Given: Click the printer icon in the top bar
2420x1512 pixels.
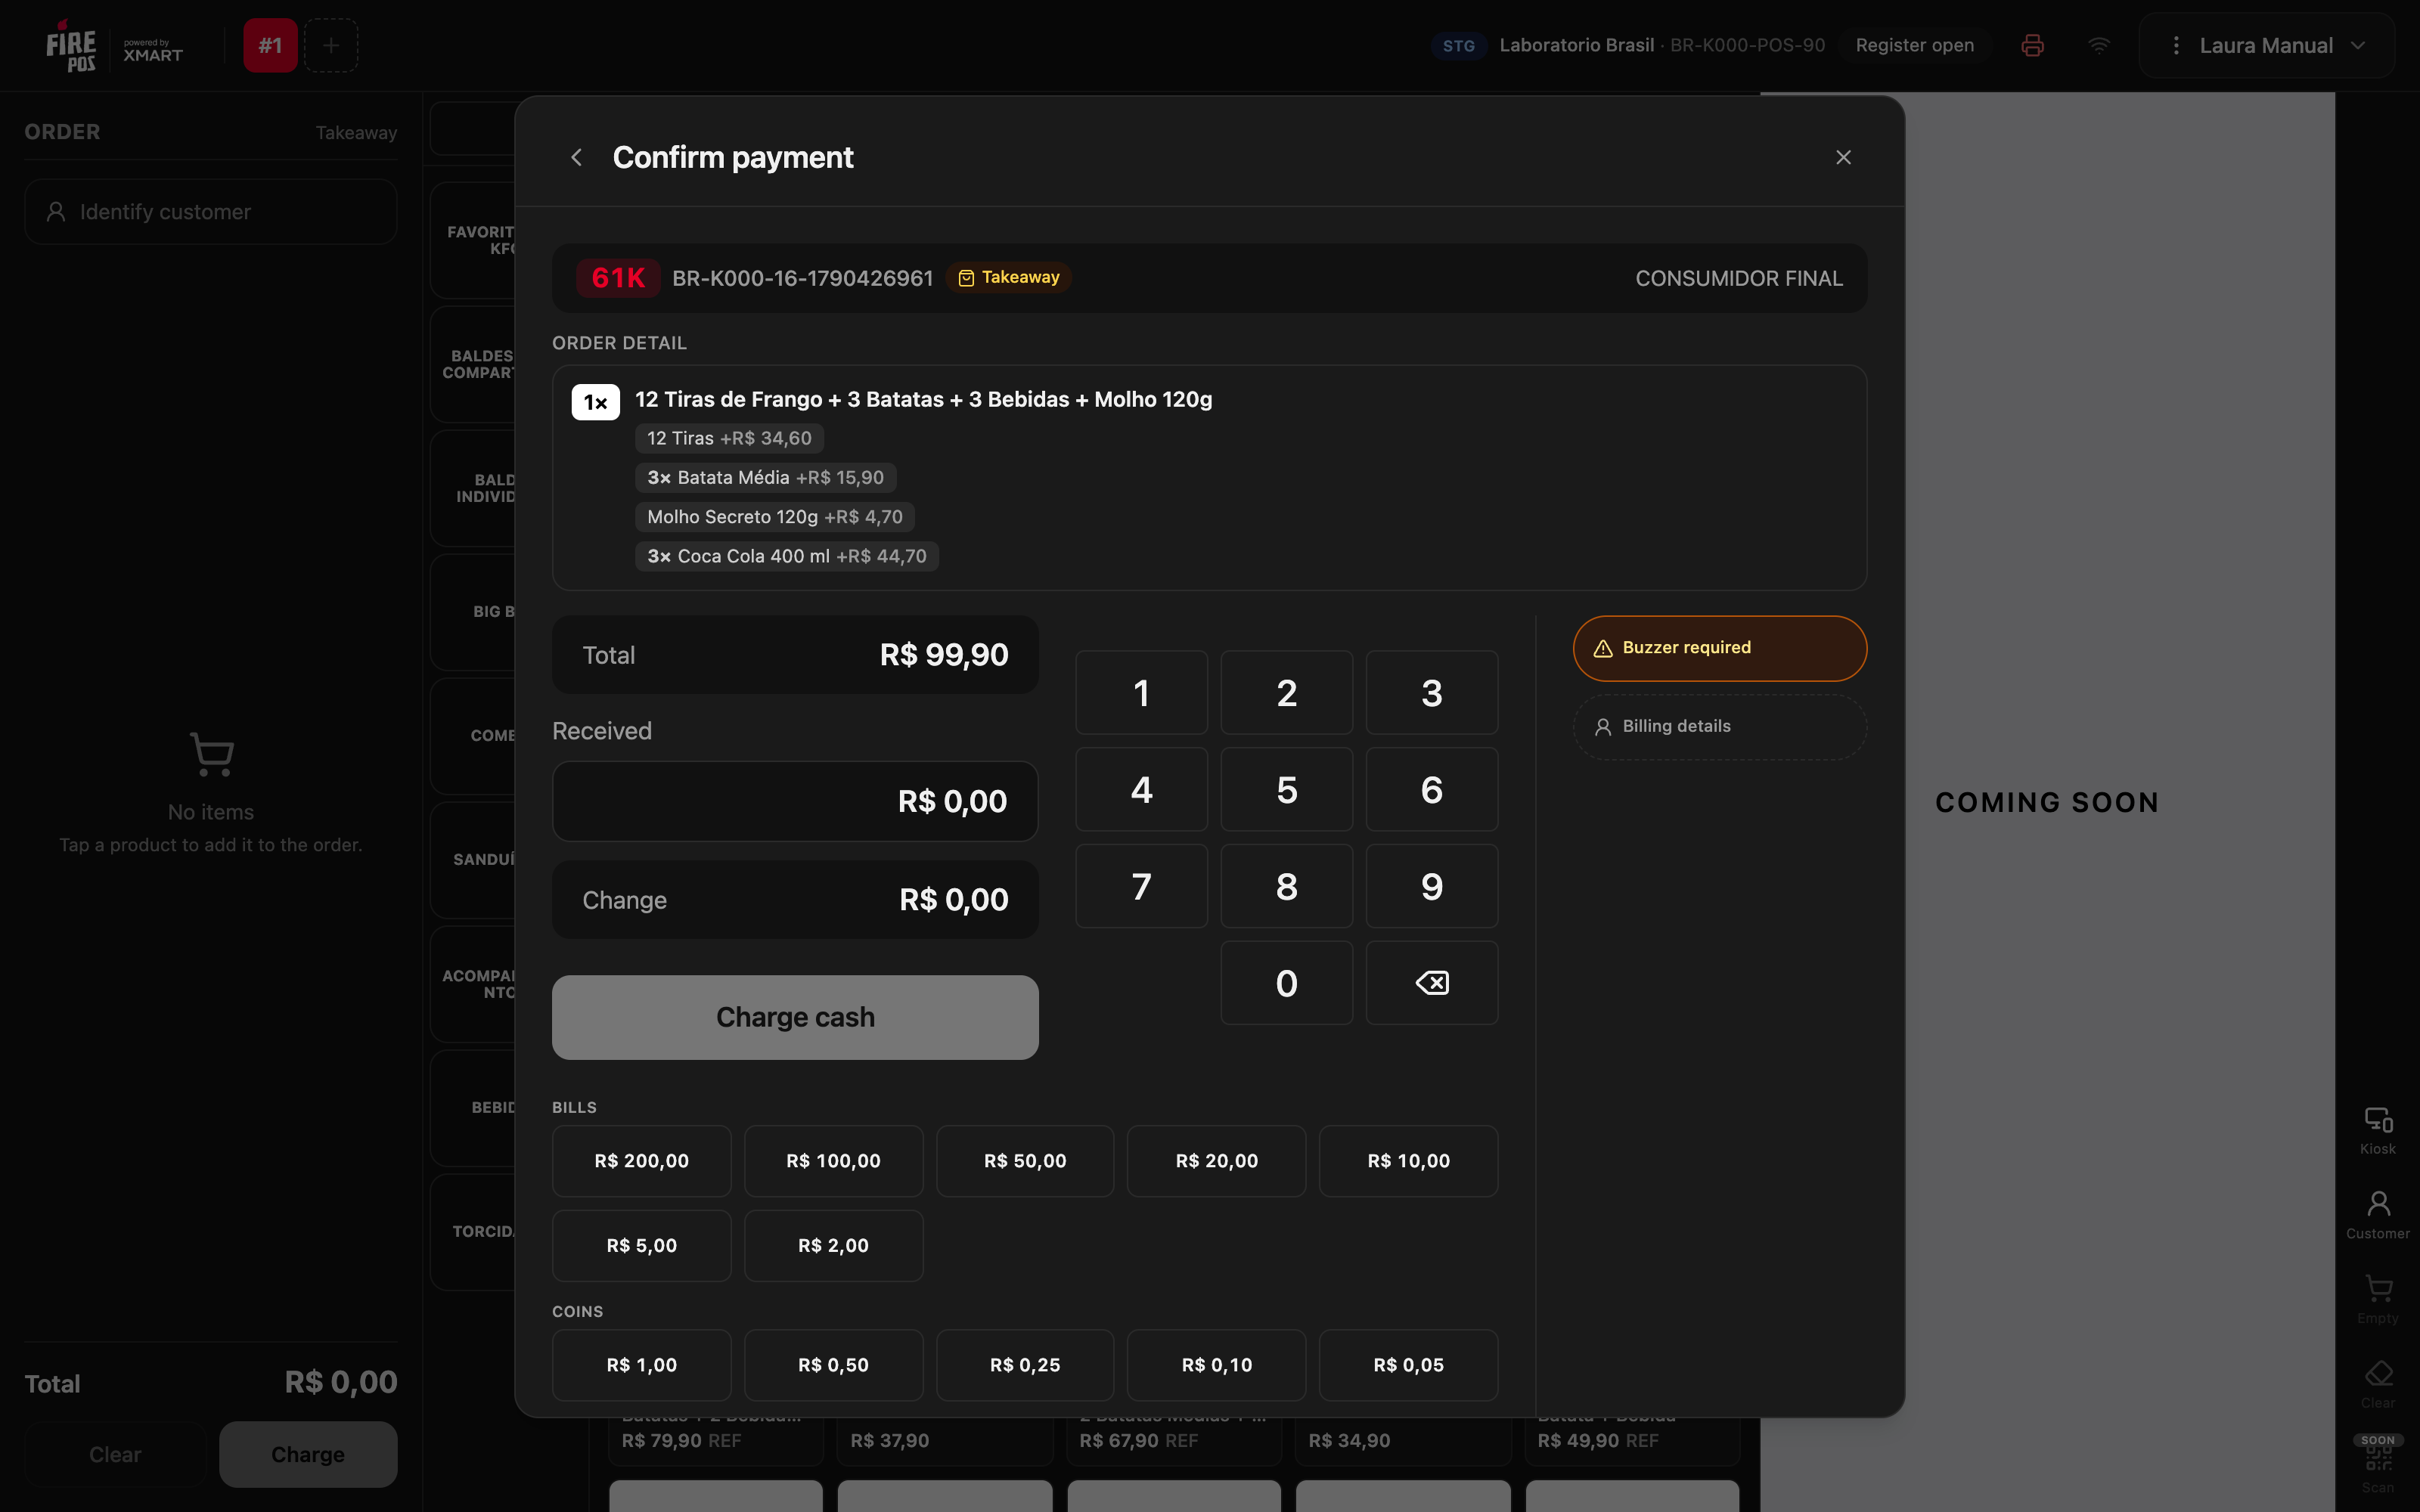Looking at the screenshot, I should click(2032, 45).
